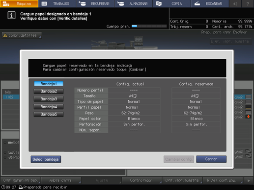The height and width of the screenshot is (190, 254).
Task: Open Compr. detalles warning button
Action: click(x=22, y=35)
